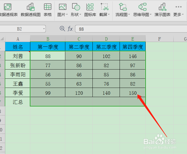Click the name box showing B2
The width and height of the screenshot is (187, 154).
19,29
